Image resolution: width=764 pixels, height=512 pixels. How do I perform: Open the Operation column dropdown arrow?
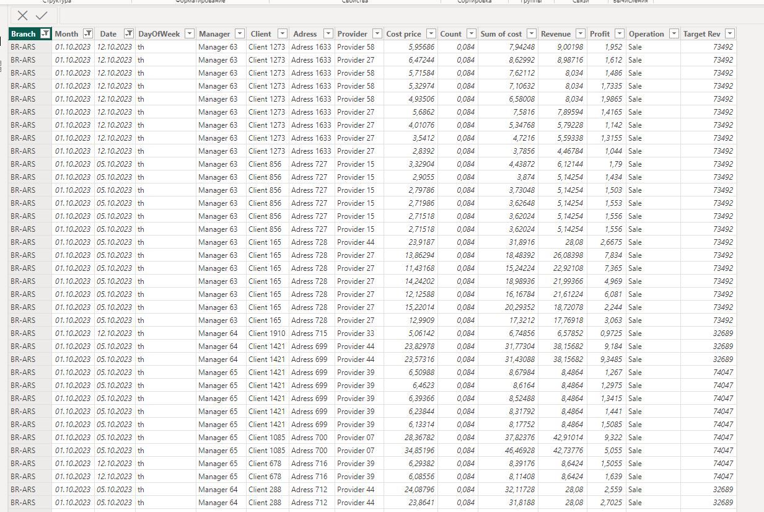(x=674, y=34)
